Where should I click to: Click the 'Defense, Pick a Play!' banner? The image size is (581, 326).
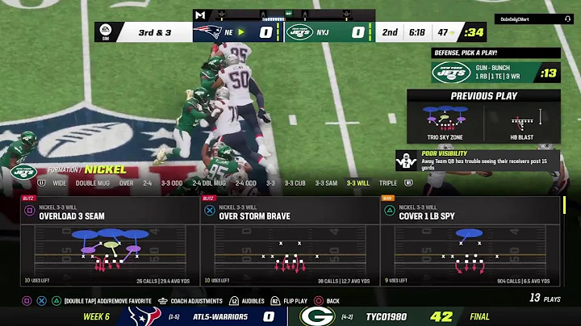click(x=495, y=53)
